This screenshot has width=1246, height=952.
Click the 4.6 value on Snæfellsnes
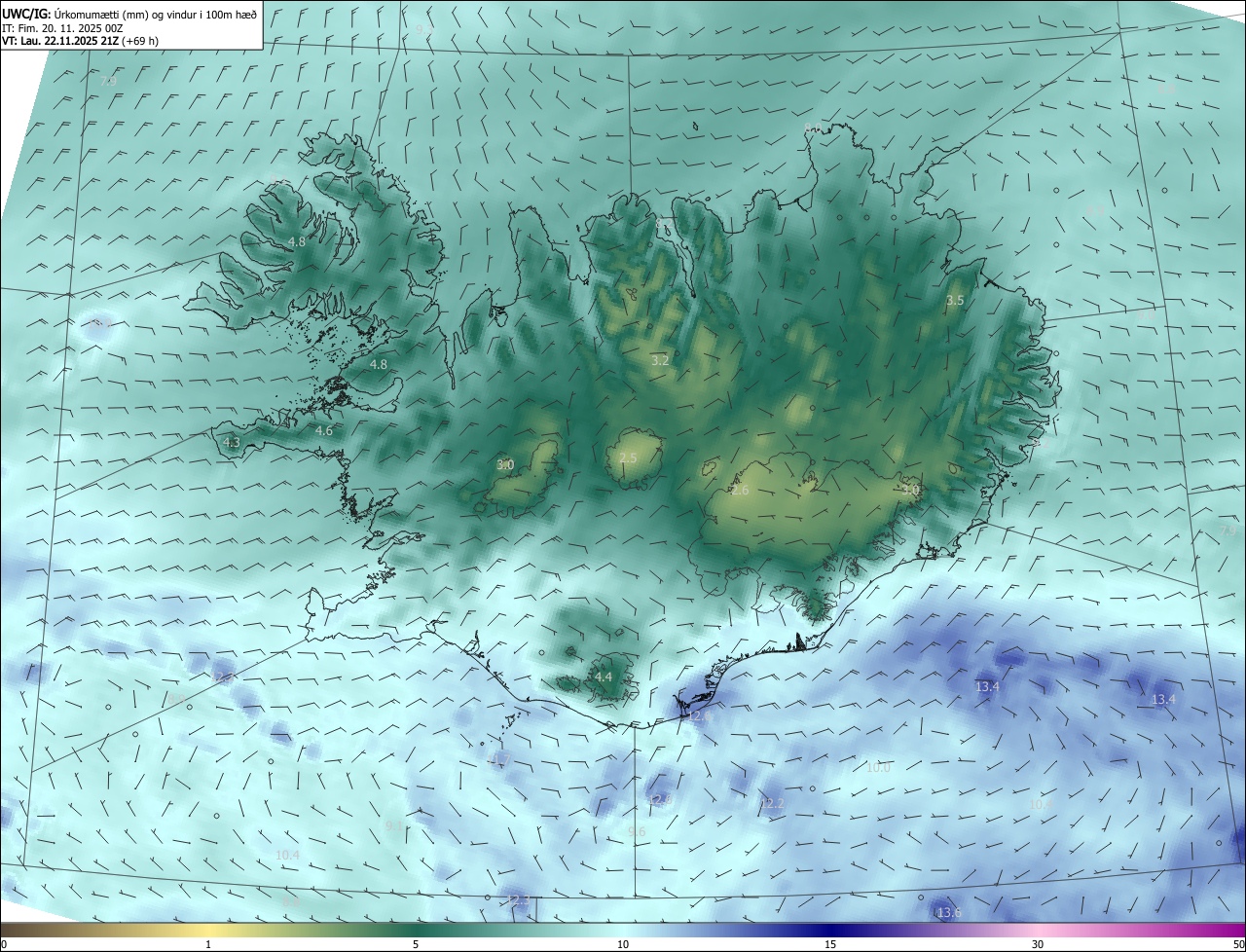click(324, 430)
